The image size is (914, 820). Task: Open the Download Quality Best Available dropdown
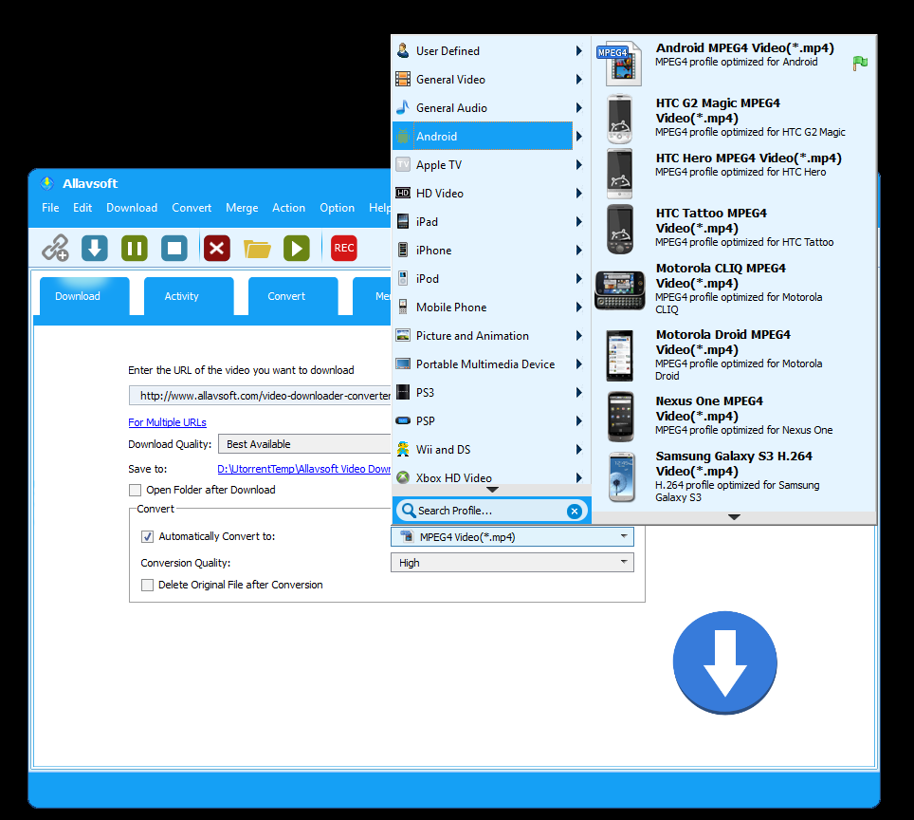(x=305, y=444)
